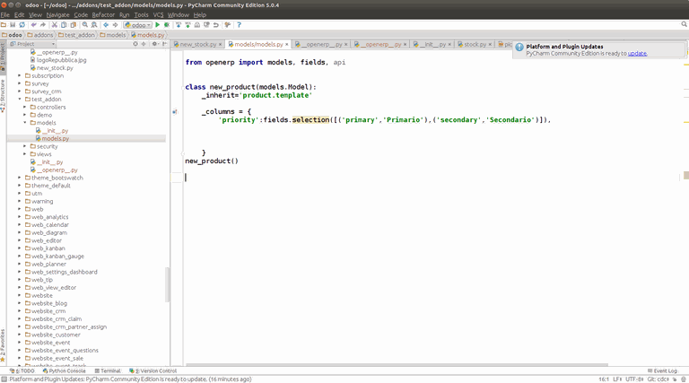Expand the security folder

24,146
